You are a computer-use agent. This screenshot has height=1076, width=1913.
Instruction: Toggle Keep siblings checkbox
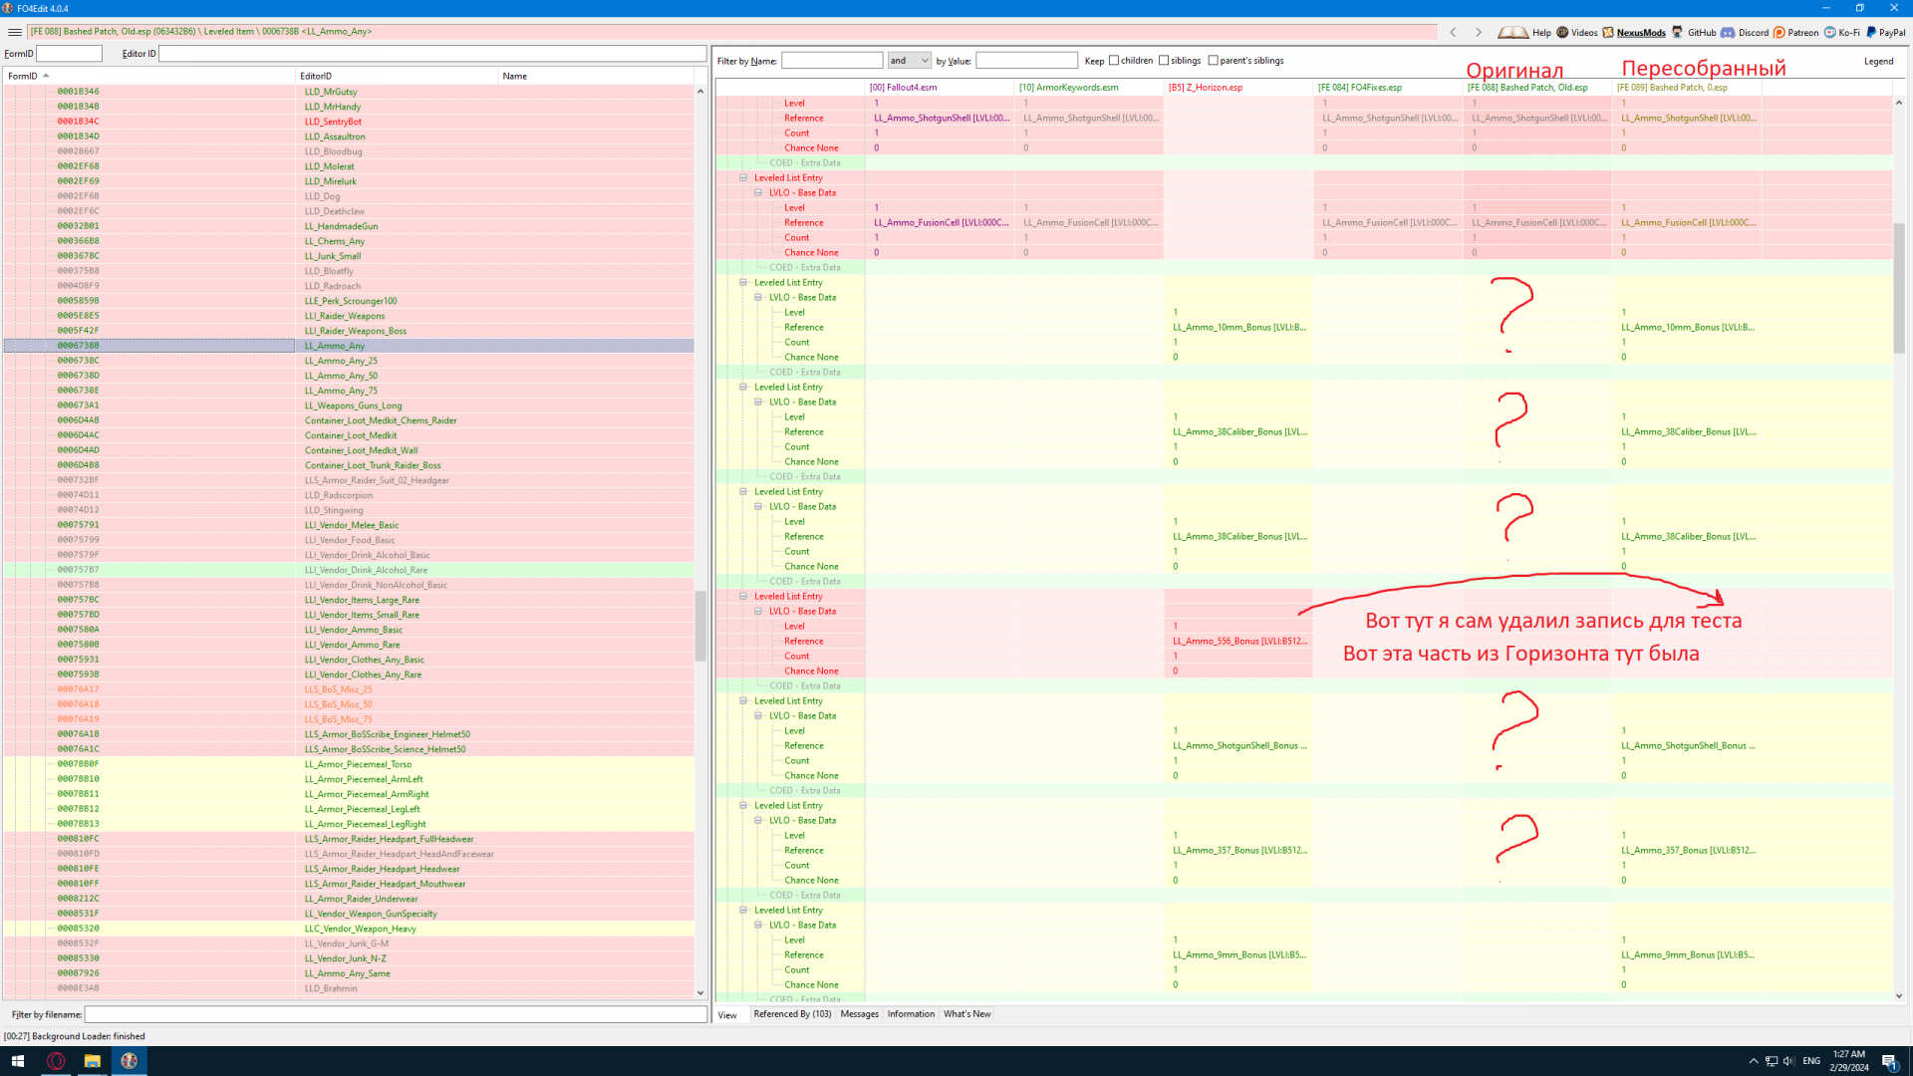click(1164, 61)
